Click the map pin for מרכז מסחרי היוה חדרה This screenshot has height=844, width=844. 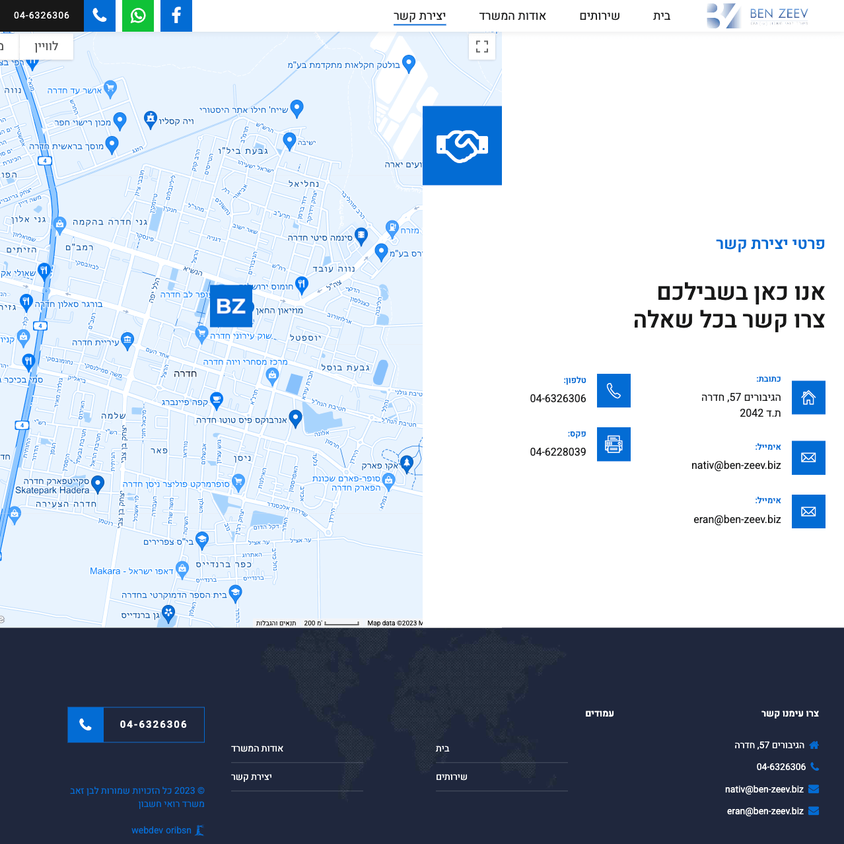[x=272, y=376]
